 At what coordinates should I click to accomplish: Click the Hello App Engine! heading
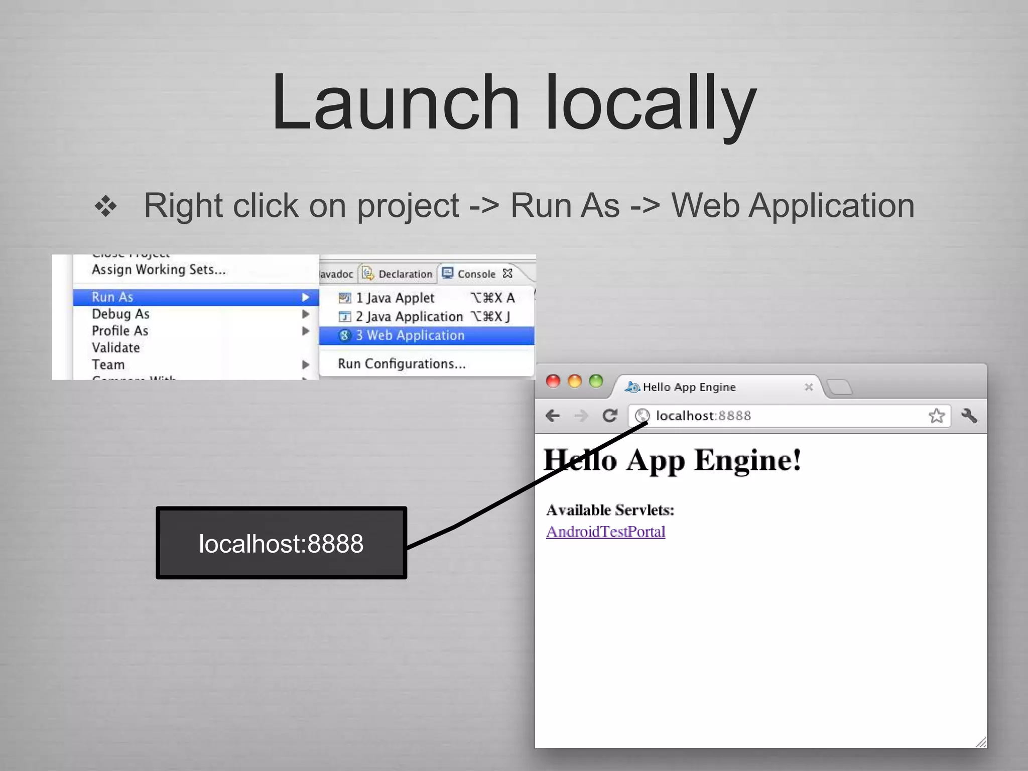[x=673, y=461]
